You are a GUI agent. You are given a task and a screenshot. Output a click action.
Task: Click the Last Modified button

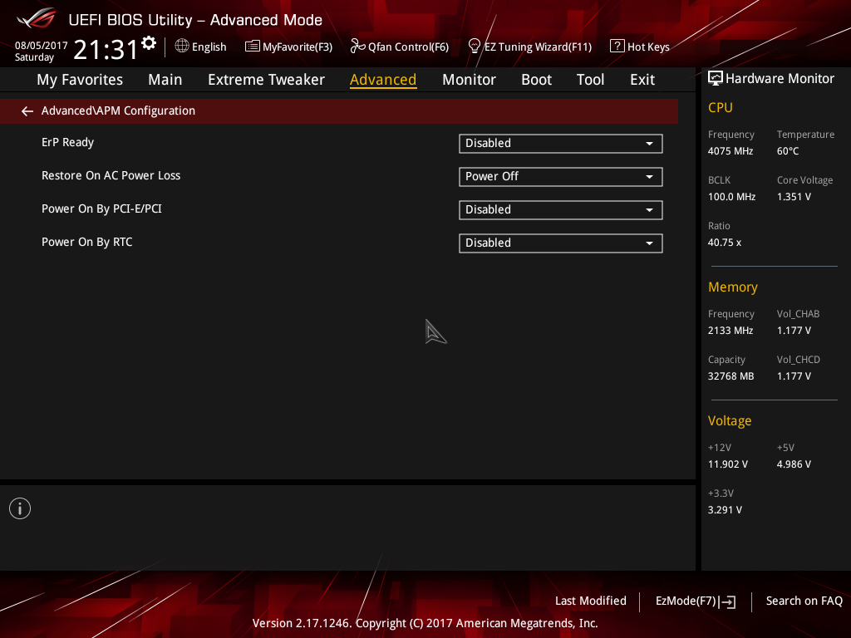pyautogui.click(x=590, y=601)
